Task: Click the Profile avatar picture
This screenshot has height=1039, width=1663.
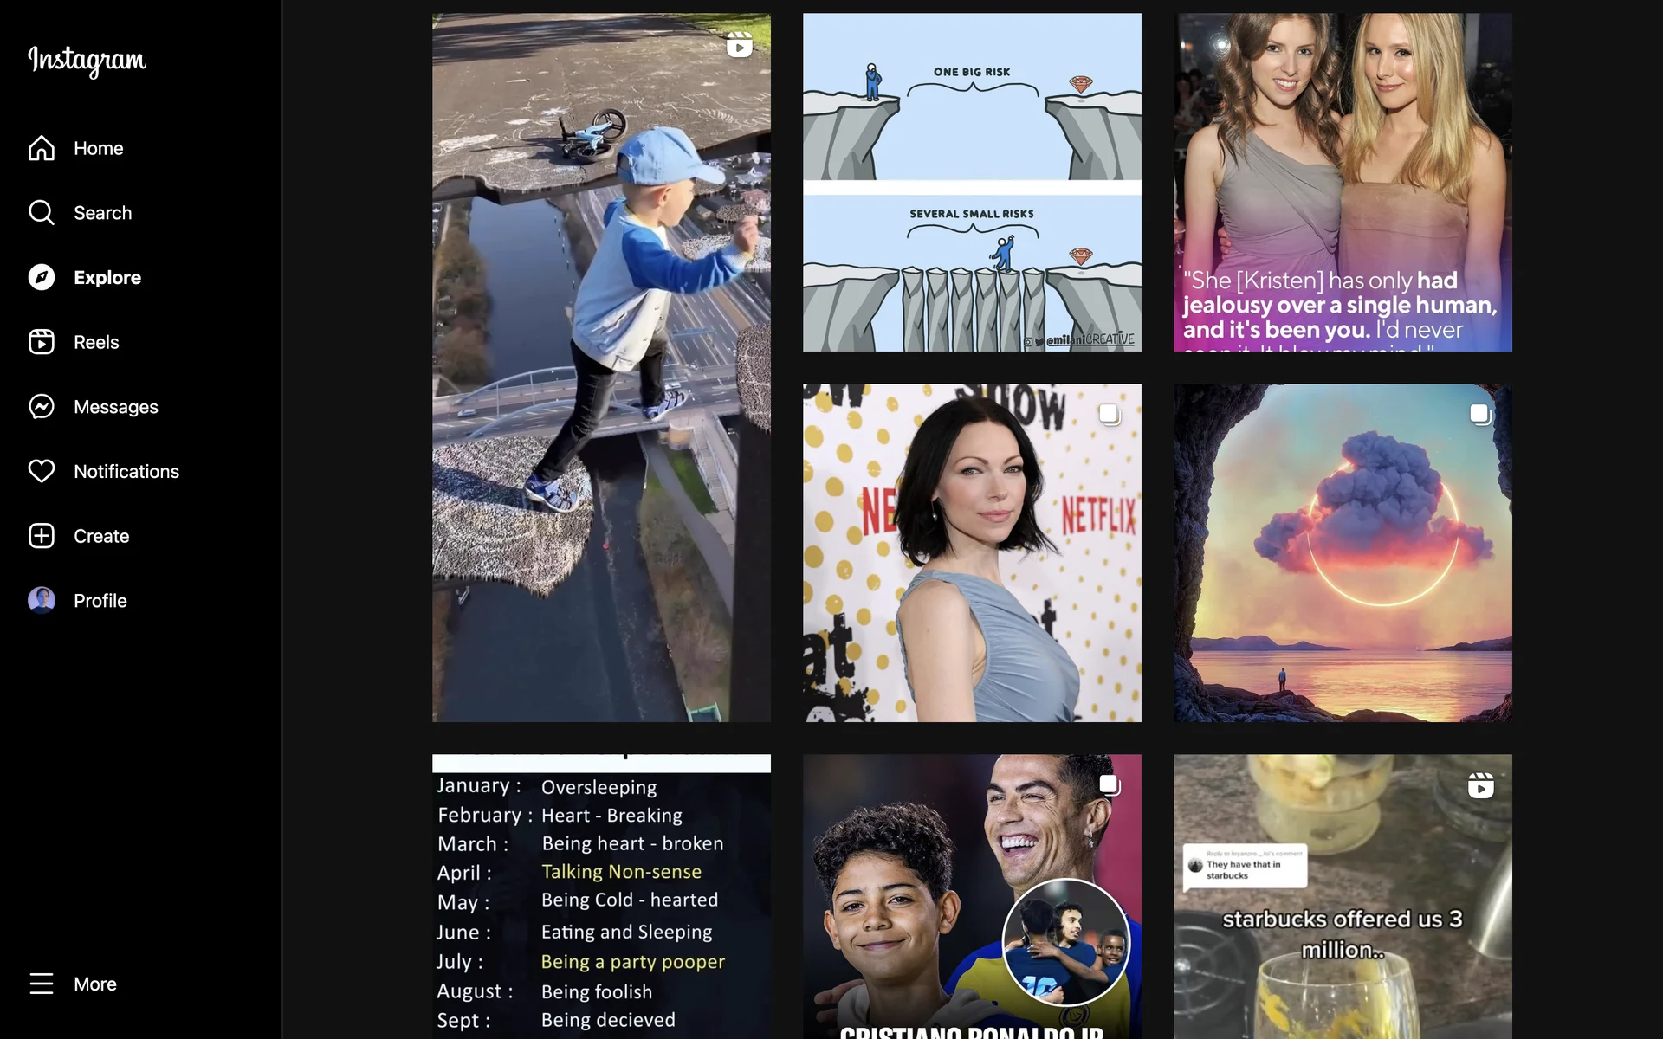Action: pyautogui.click(x=41, y=600)
